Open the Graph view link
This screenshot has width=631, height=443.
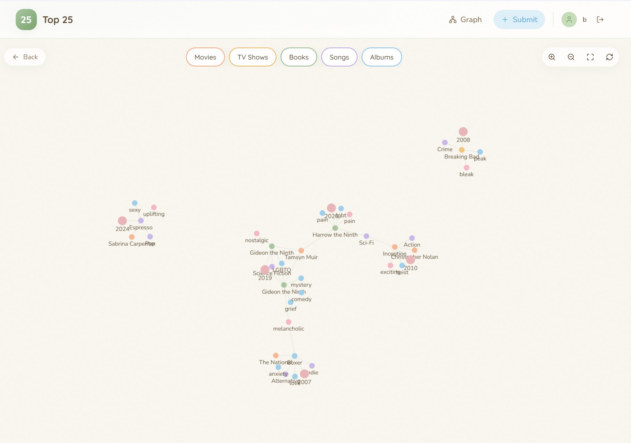tap(465, 20)
